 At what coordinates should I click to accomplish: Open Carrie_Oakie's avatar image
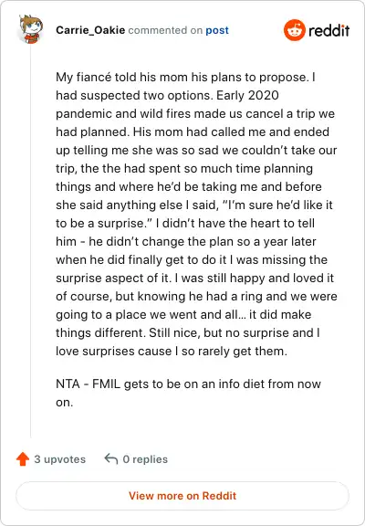[x=31, y=29]
